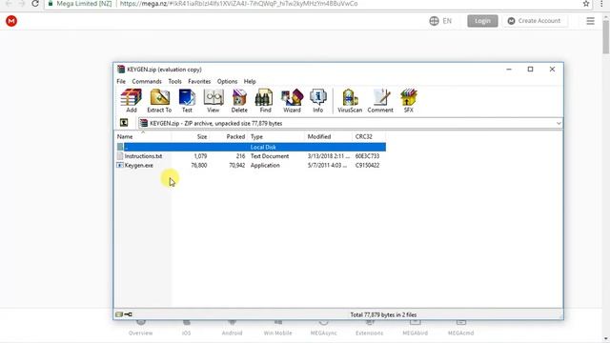
Task: Open the Favorites menu
Action: coord(199,81)
